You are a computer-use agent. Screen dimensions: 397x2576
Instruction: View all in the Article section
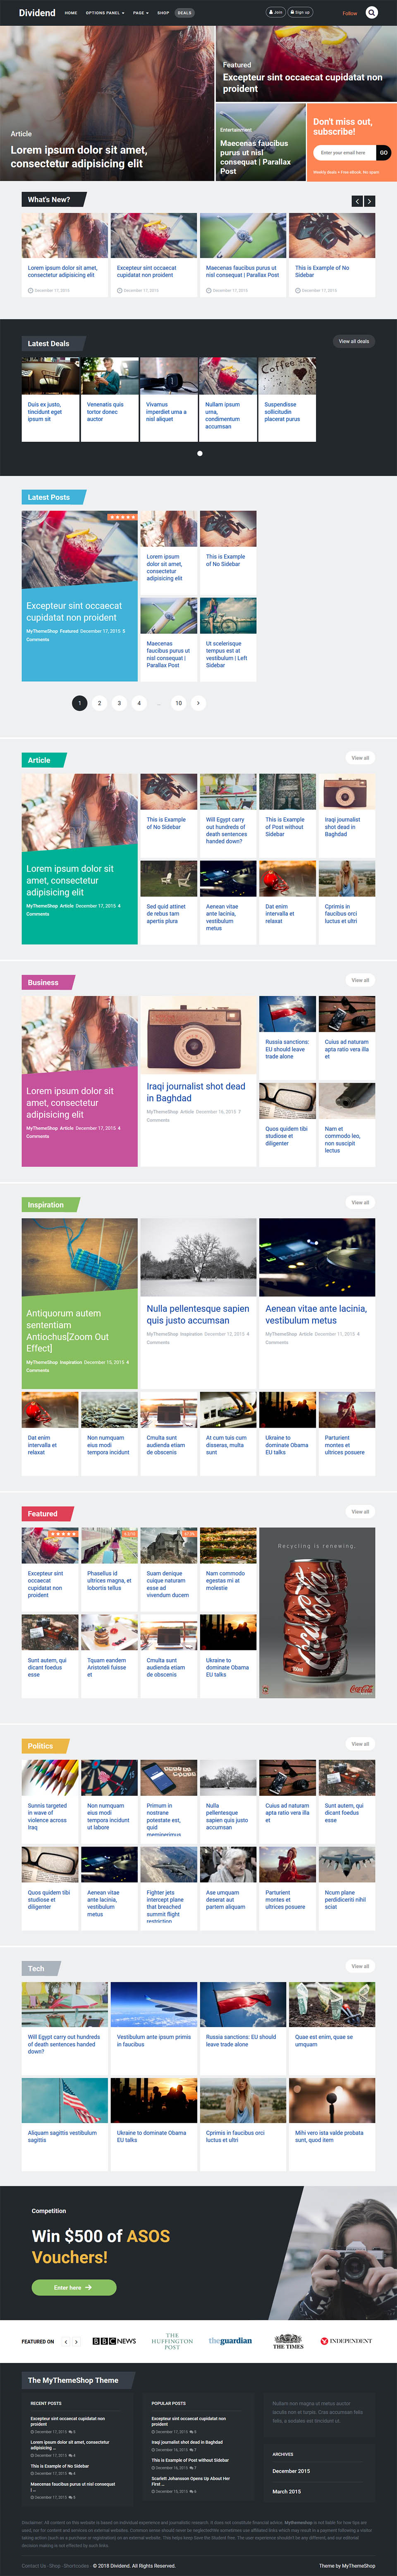pyautogui.click(x=360, y=758)
